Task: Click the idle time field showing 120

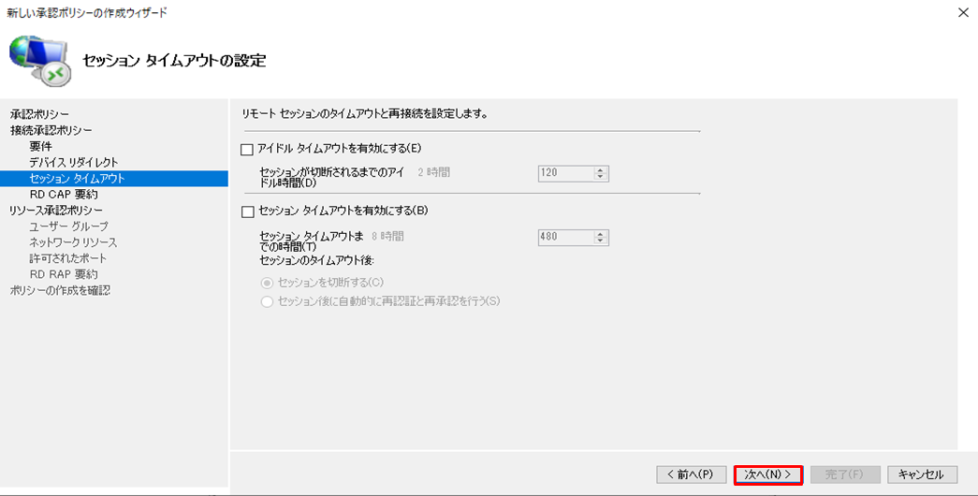Action: 565,173
